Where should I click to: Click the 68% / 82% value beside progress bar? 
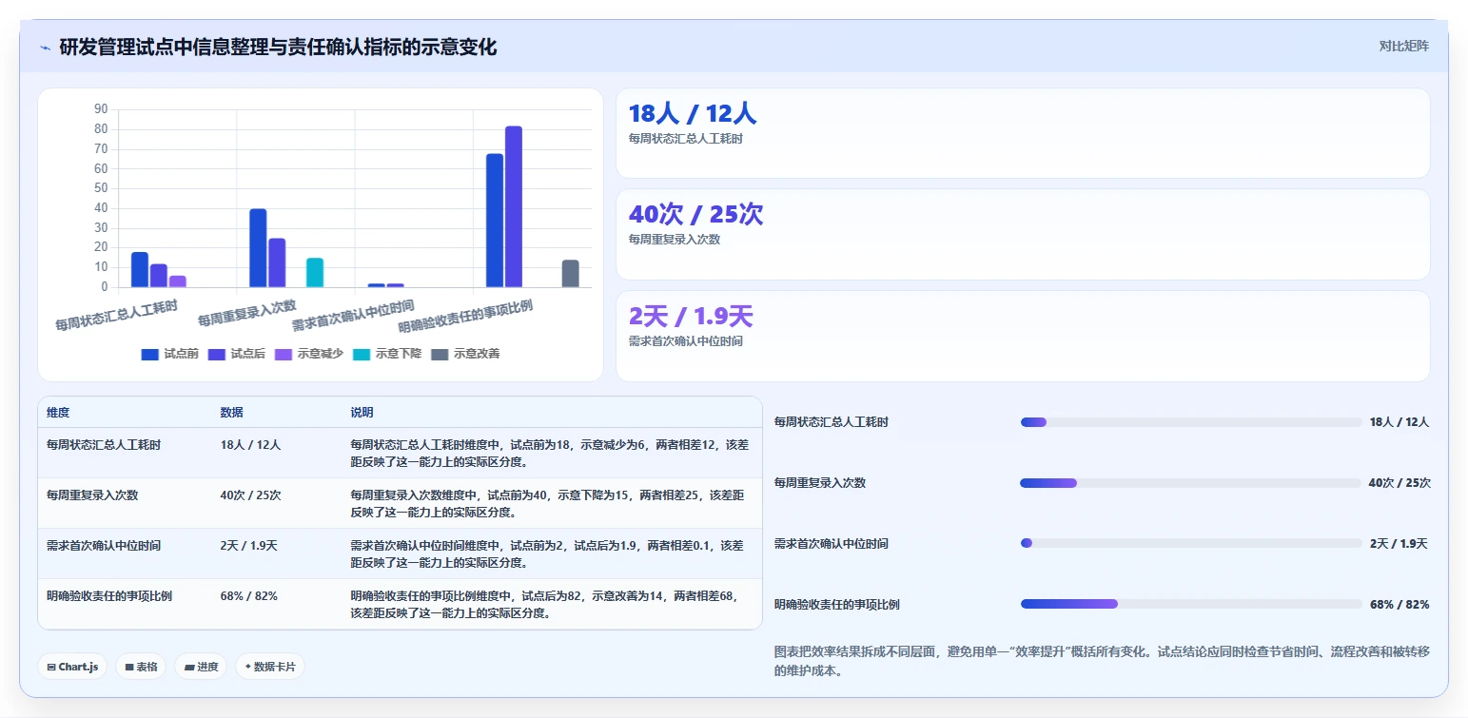[x=1399, y=605]
